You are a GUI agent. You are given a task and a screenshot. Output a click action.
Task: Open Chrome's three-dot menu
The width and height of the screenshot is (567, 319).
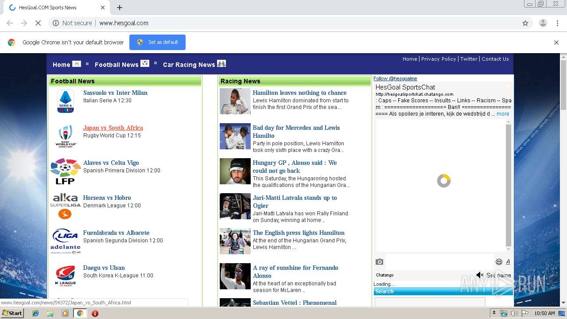[557, 23]
